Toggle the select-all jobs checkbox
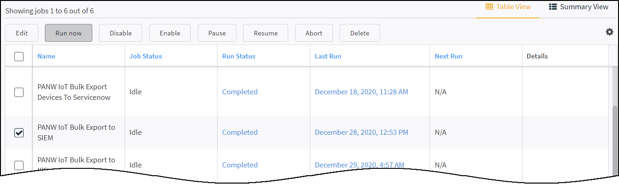This screenshot has width=619, height=184. [19, 57]
